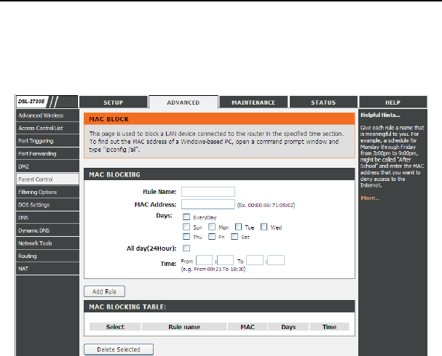
Task: Click the From minute field
Action: point(225,260)
